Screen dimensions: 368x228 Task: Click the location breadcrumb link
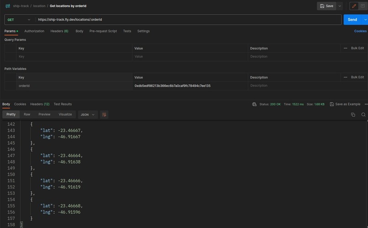pos(39,6)
